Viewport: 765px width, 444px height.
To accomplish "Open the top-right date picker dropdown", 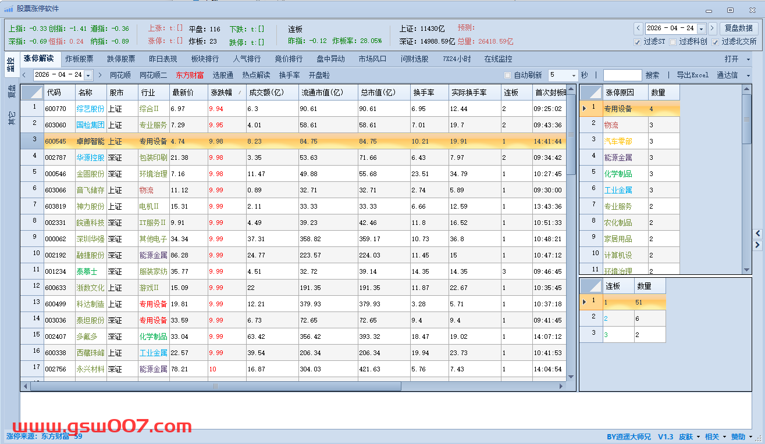I will [x=701, y=28].
